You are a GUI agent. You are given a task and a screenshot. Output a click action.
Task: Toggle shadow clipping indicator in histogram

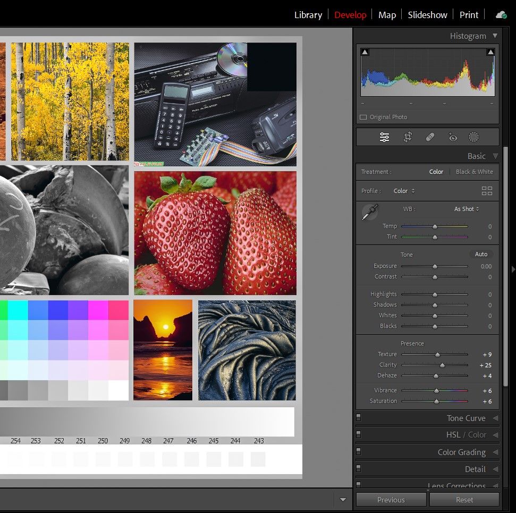click(365, 52)
